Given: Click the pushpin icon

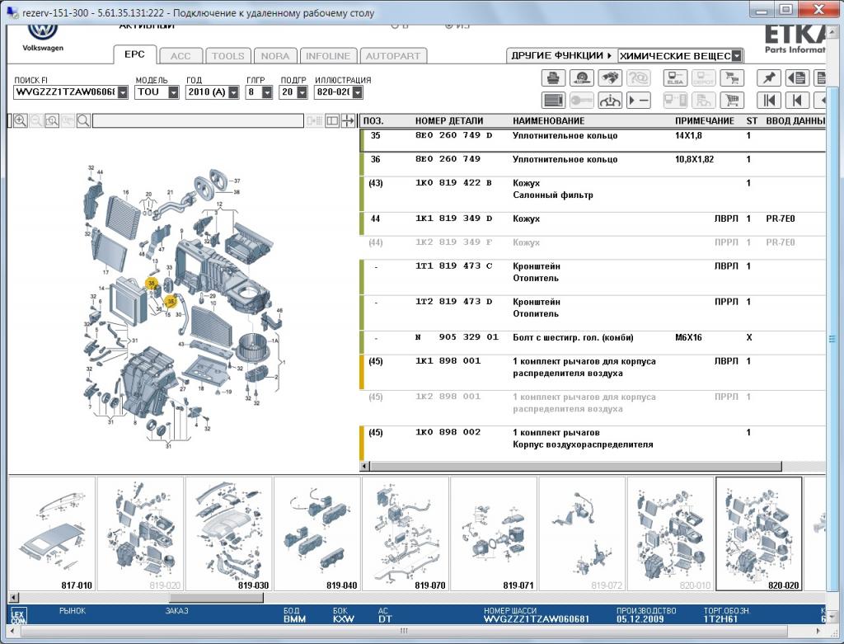Looking at the screenshot, I should (x=769, y=78).
